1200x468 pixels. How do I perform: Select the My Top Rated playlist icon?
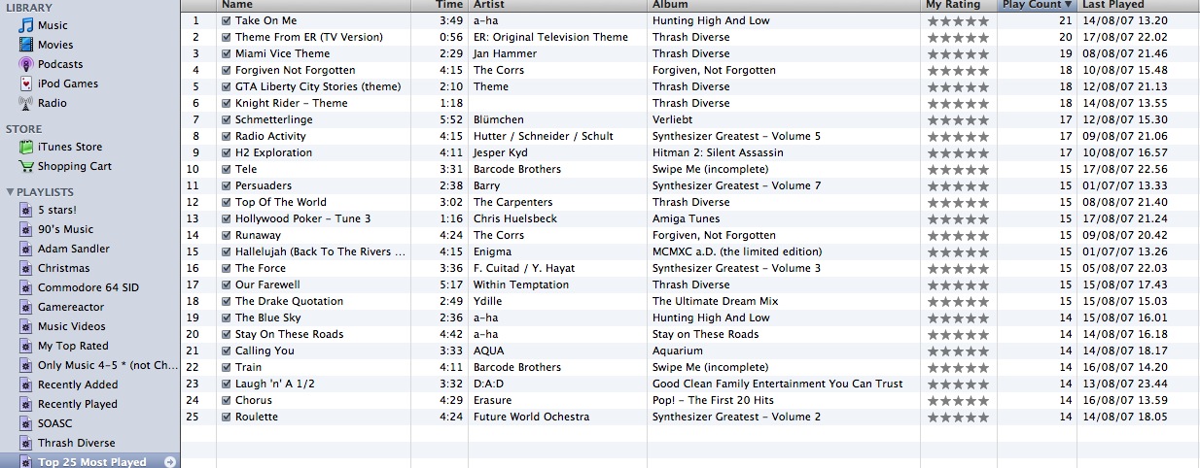27,346
